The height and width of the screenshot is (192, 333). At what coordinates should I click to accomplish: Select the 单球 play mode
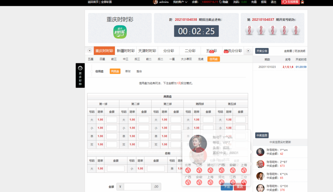pos(128,71)
